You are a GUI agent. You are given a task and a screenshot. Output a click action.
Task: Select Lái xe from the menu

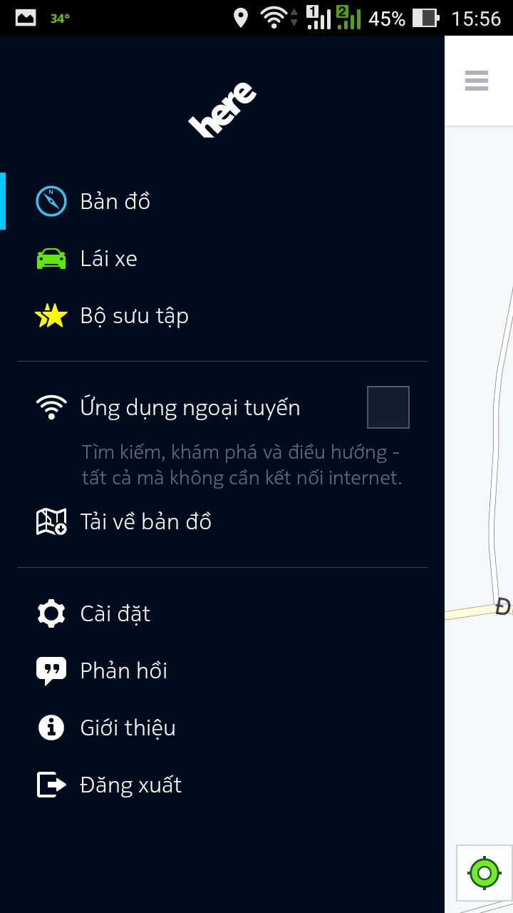222,258
